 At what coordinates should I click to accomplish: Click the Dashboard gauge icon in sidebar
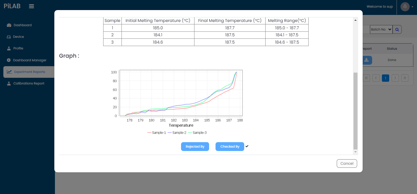(9, 25)
